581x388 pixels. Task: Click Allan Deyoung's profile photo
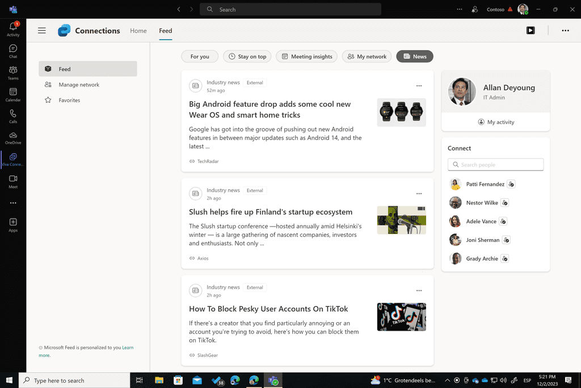tap(462, 91)
